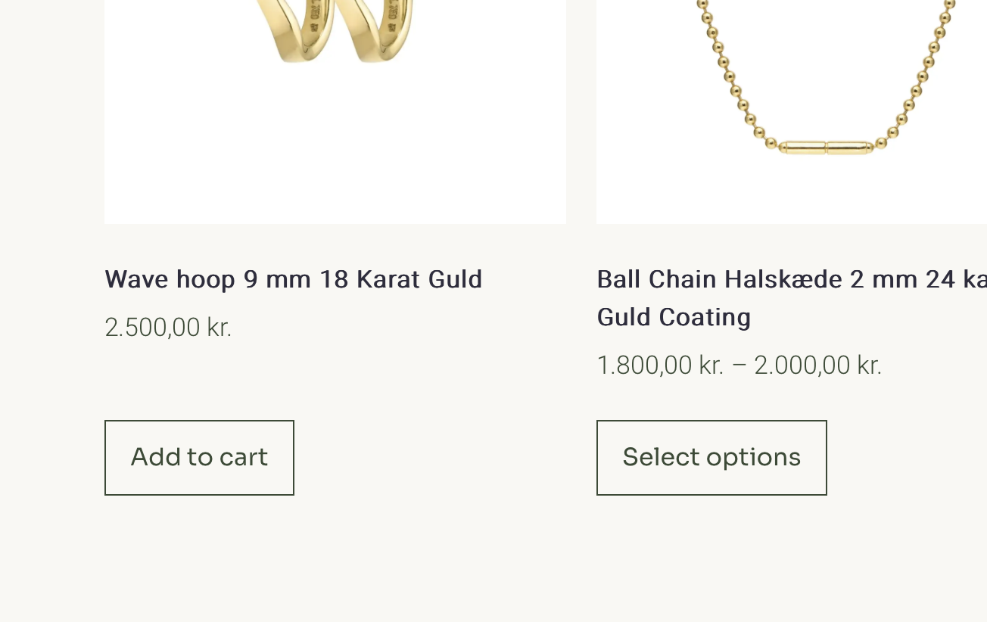Click "18 Karat Guld" in the hoop title

pos(400,280)
